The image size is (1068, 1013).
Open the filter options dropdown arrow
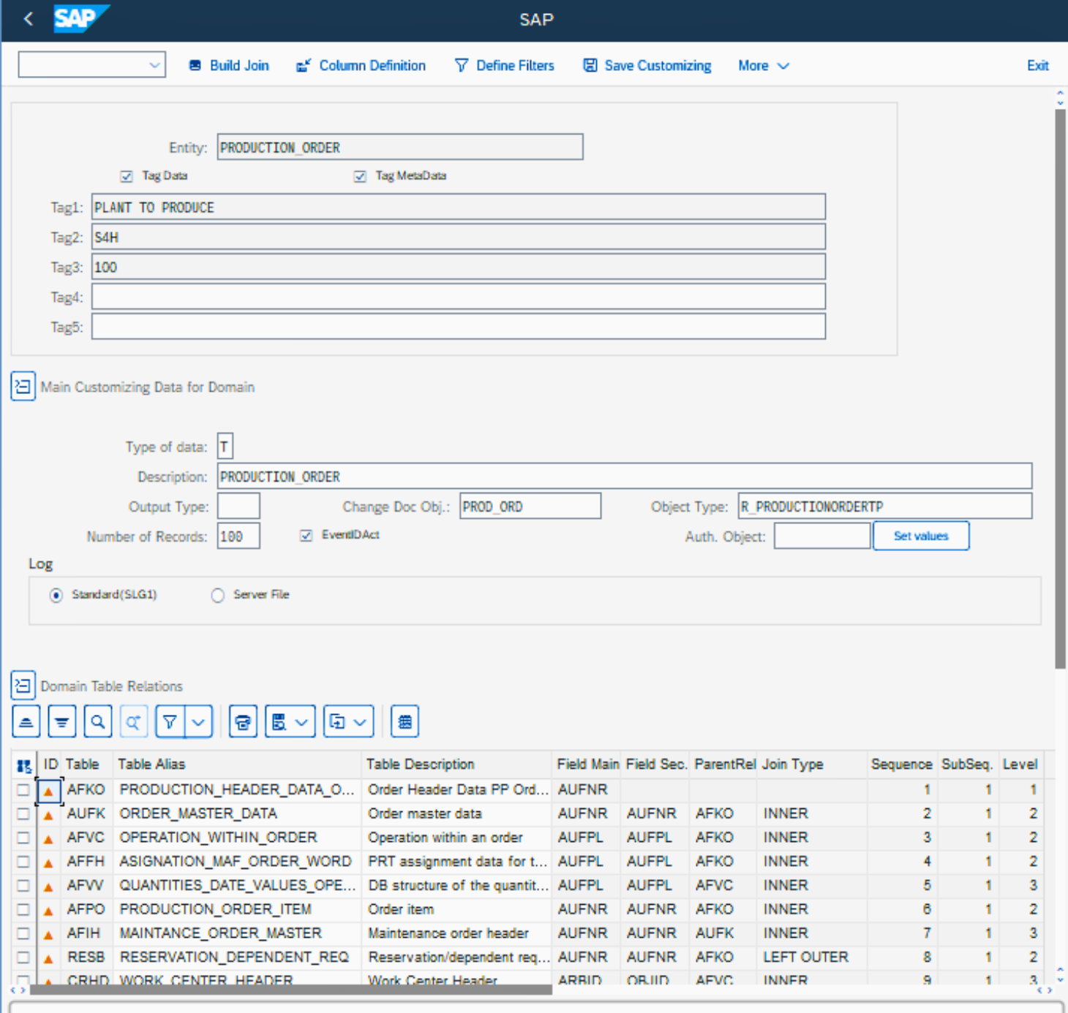coord(199,722)
